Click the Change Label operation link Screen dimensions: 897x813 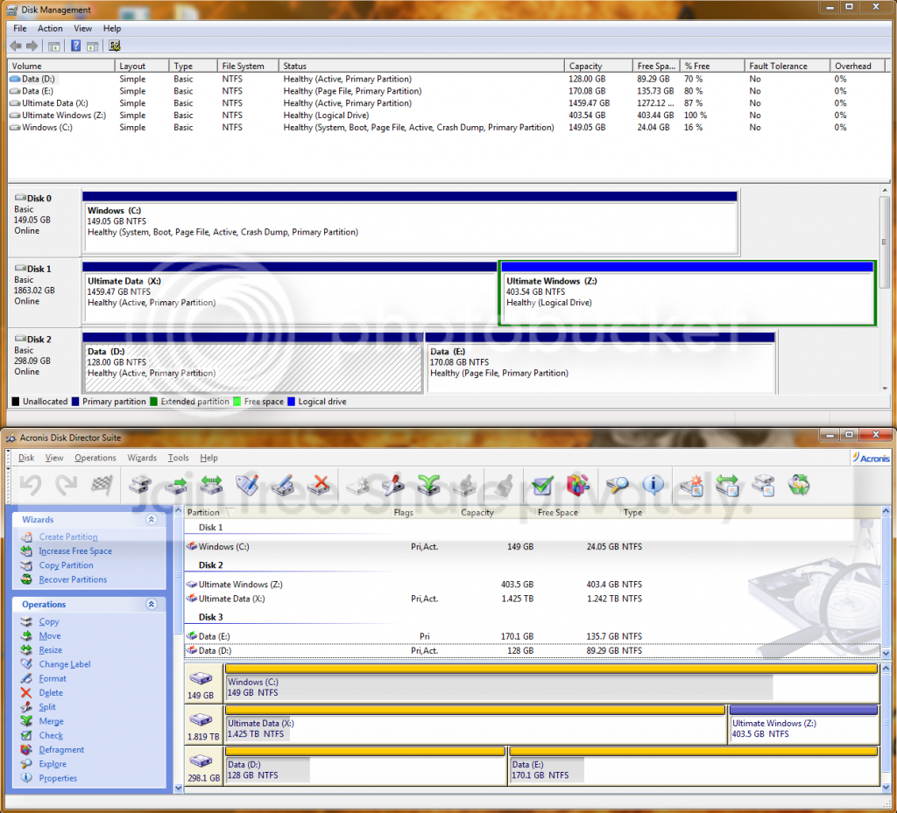(x=65, y=664)
